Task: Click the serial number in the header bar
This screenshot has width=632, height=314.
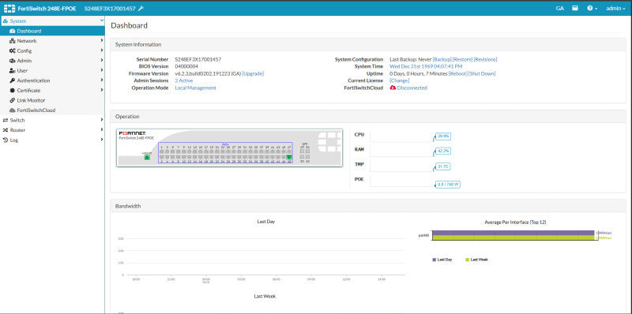Action: pos(110,9)
